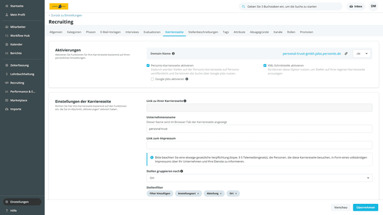Open the Filter hinzufügen selector
Screen dimensions: 383x215
point(160,193)
